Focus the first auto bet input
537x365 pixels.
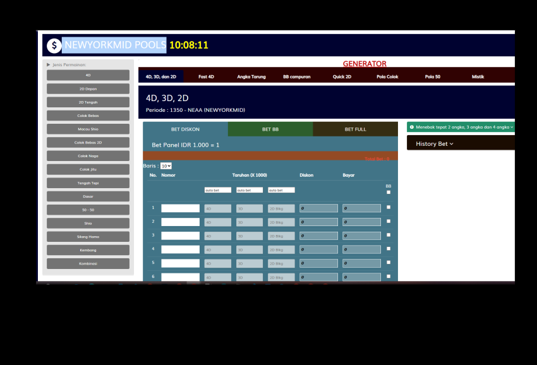click(x=217, y=190)
